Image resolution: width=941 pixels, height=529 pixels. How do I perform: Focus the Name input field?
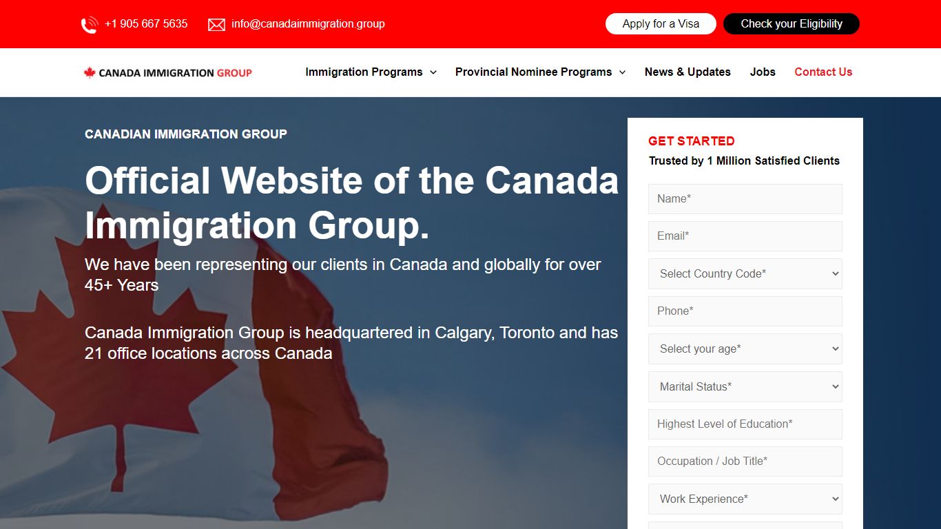click(x=745, y=199)
